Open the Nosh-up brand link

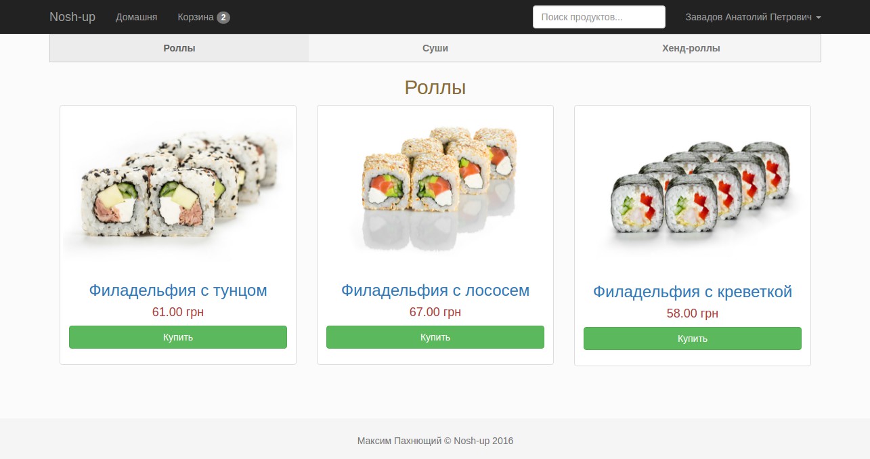(x=72, y=17)
